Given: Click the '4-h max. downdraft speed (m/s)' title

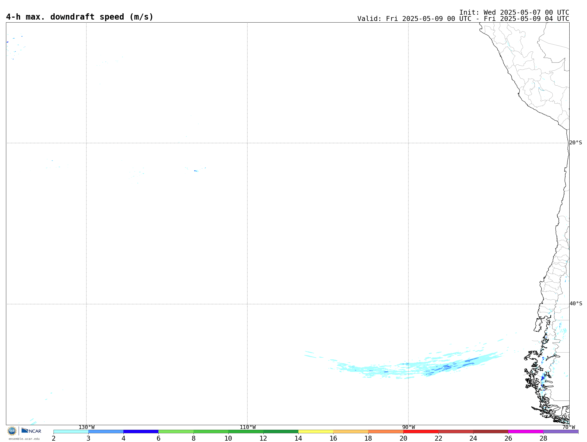Looking at the screenshot, I should (80, 17).
